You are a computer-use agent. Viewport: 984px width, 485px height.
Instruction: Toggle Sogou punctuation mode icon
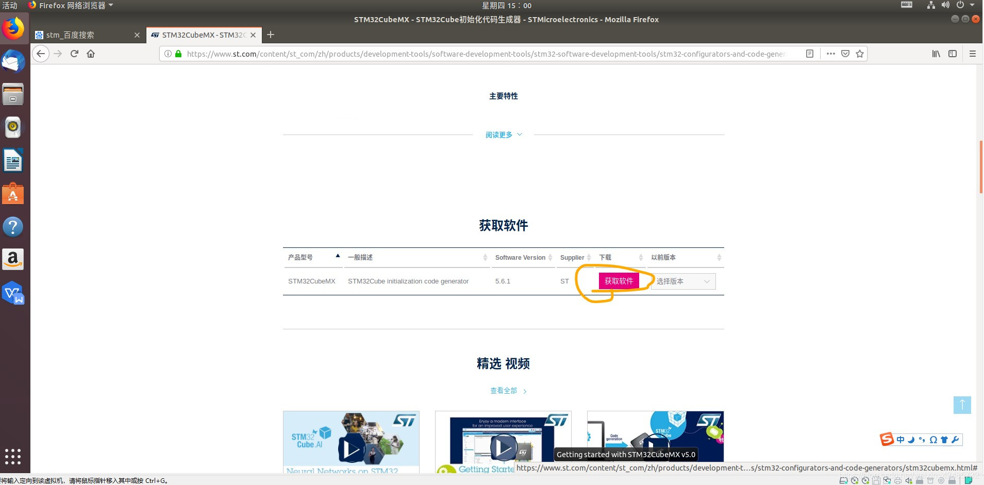(922, 440)
